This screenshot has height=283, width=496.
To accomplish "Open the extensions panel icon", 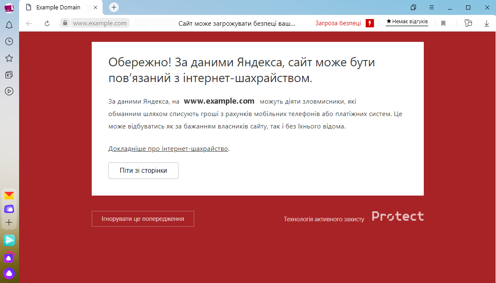I will [468, 23].
